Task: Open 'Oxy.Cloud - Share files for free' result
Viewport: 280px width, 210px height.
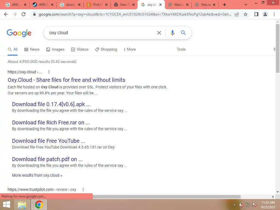Action: [x=66, y=80]
